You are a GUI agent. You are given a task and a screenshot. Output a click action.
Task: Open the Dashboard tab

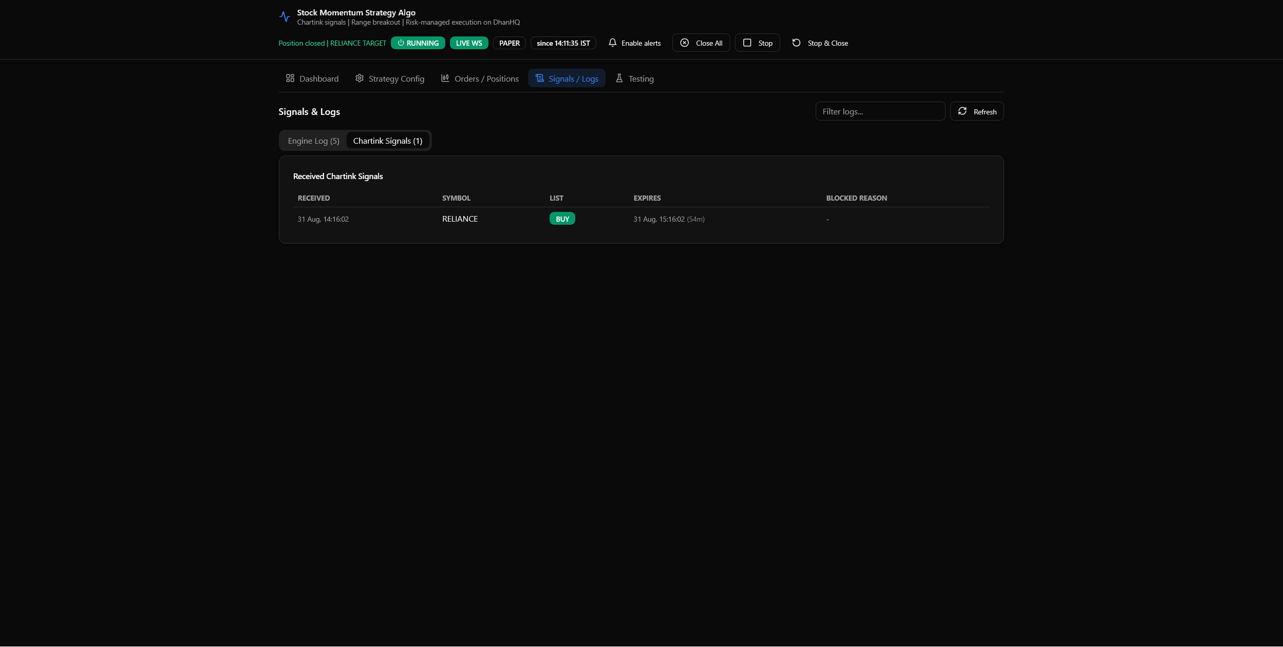(312, 78)
